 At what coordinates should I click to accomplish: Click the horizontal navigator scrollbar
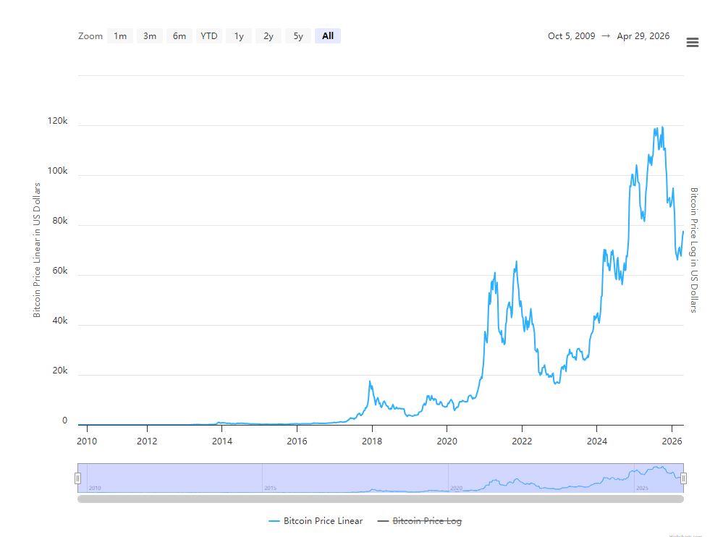(380, 499)
